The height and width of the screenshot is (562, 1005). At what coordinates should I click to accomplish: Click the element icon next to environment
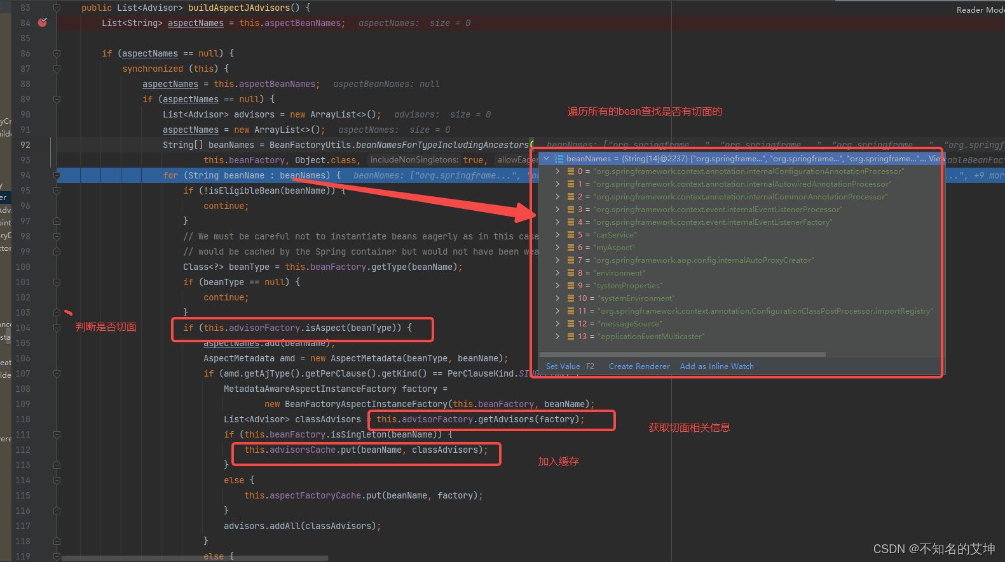(571, 273)
